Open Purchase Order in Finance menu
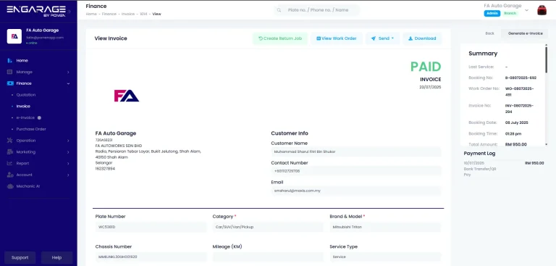 (x=31, y=129)
